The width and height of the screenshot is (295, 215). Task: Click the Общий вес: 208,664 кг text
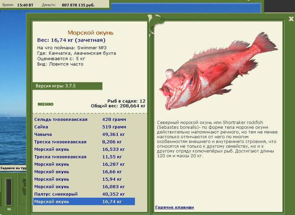pos(118,106)
